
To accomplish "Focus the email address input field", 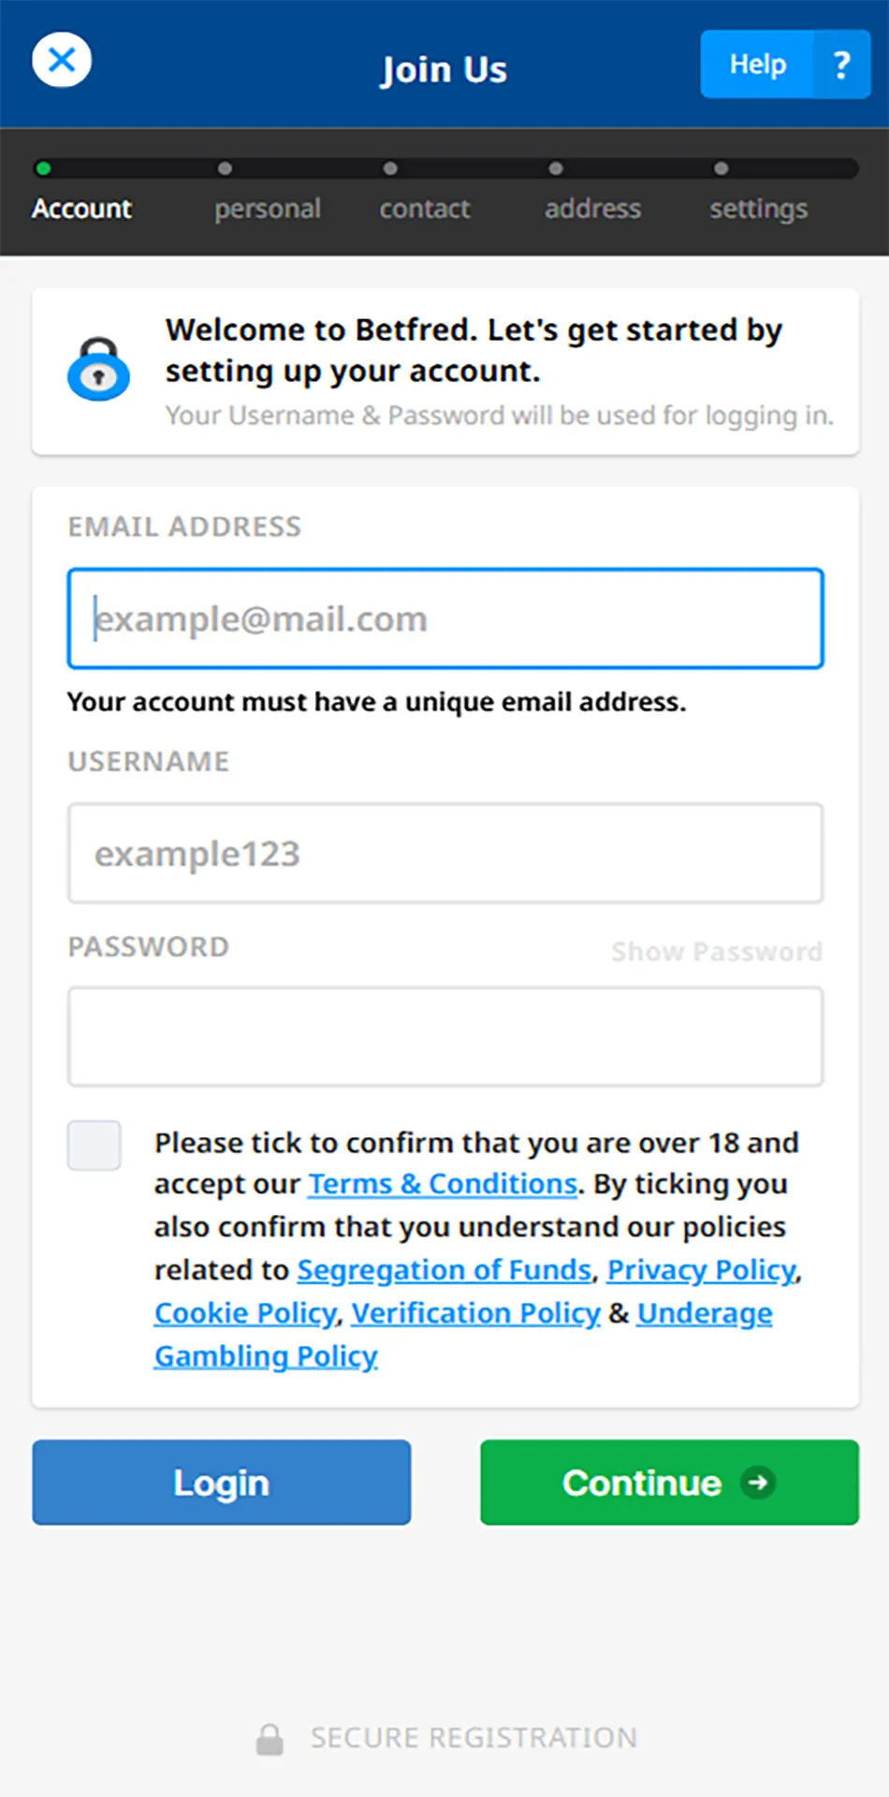I will (445, 619).
